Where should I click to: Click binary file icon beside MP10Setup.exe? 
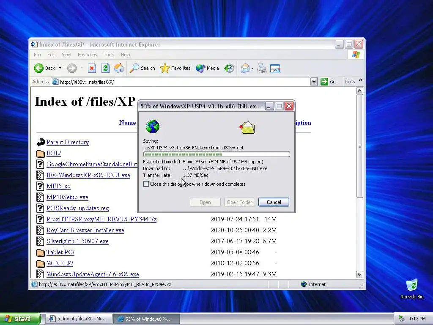tap(40, 197)
